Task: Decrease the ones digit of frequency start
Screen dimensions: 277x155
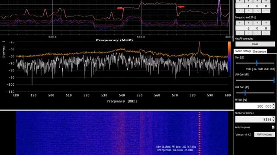Action: [266, 11]
